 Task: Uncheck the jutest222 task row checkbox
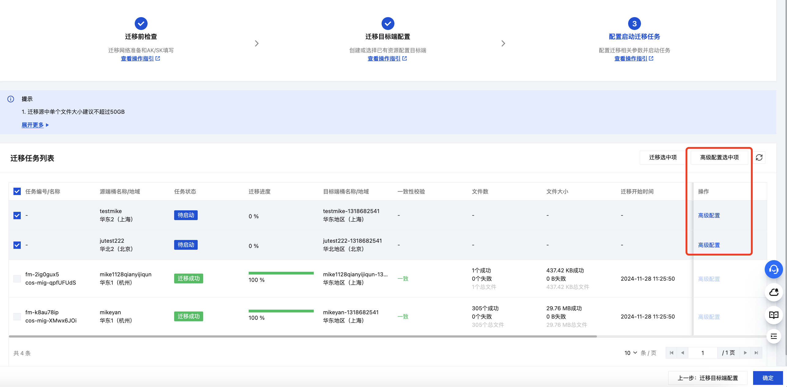pyautogui.click(x=17, y=245)
